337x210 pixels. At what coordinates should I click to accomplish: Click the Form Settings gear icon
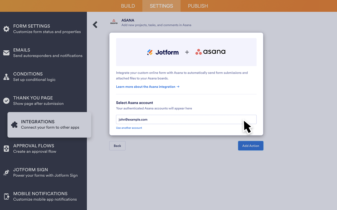point(6,29)
